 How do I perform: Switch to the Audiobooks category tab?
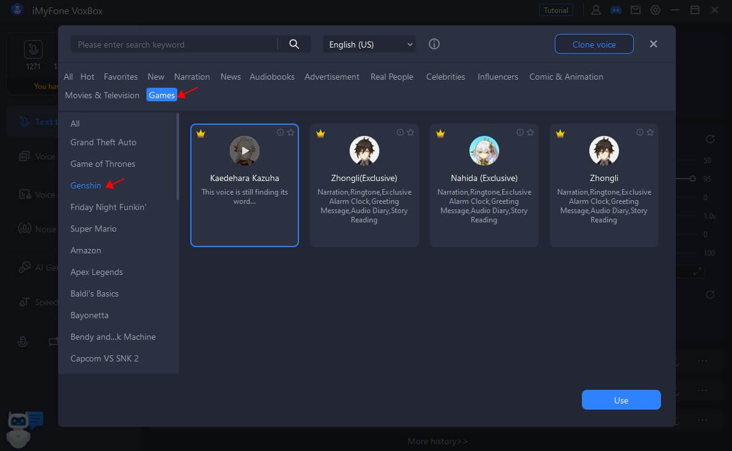point(272,77)
